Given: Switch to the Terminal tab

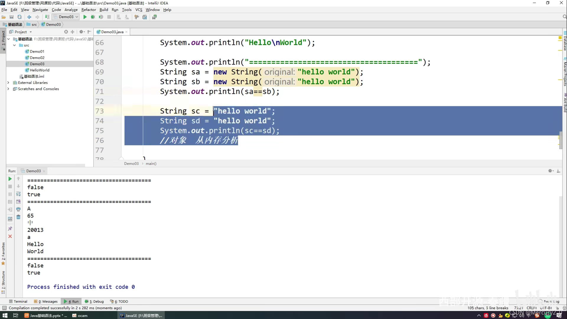Looking at the screenshot, I should point(18,302).
